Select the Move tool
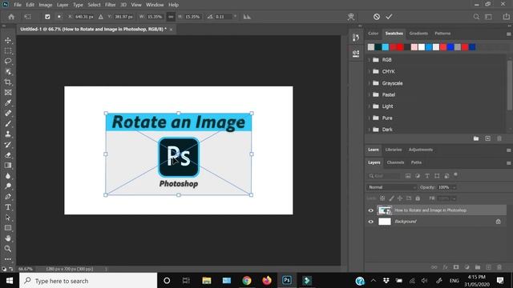The width and height of the screenshot is (513, 288). pyautogui.click(x=8, y=41)
